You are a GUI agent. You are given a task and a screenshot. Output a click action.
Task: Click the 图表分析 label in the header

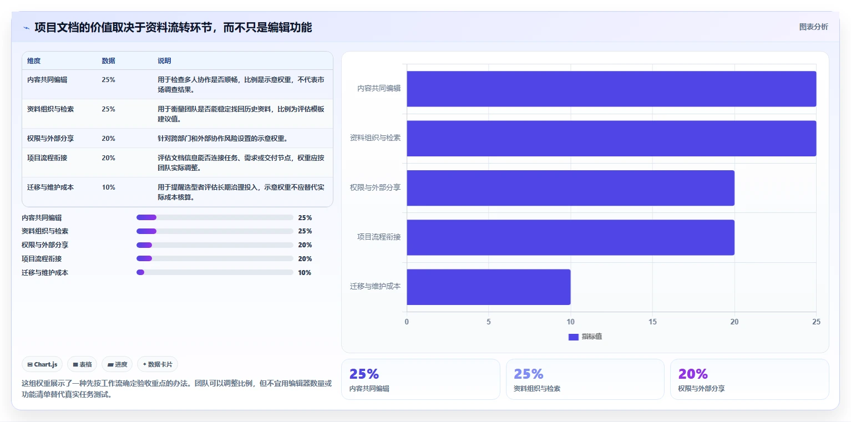click(813, 27)
